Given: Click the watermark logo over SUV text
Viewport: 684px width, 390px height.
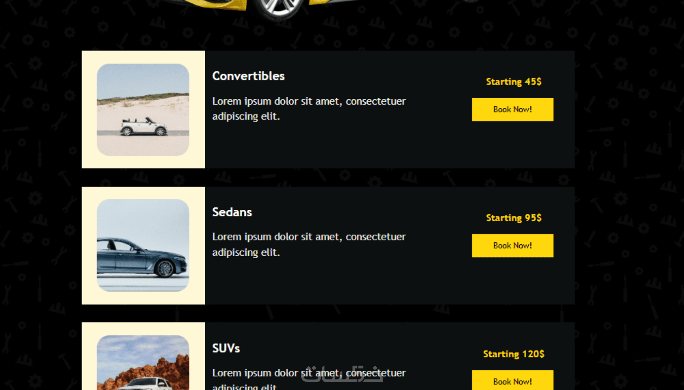Looking at the screenshot, I should (342, 374).
